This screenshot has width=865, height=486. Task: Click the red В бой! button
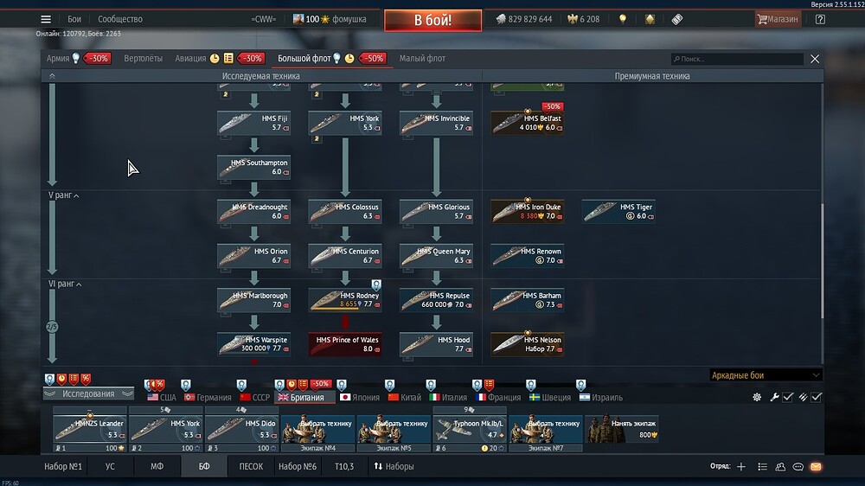(x=432, y=21)
